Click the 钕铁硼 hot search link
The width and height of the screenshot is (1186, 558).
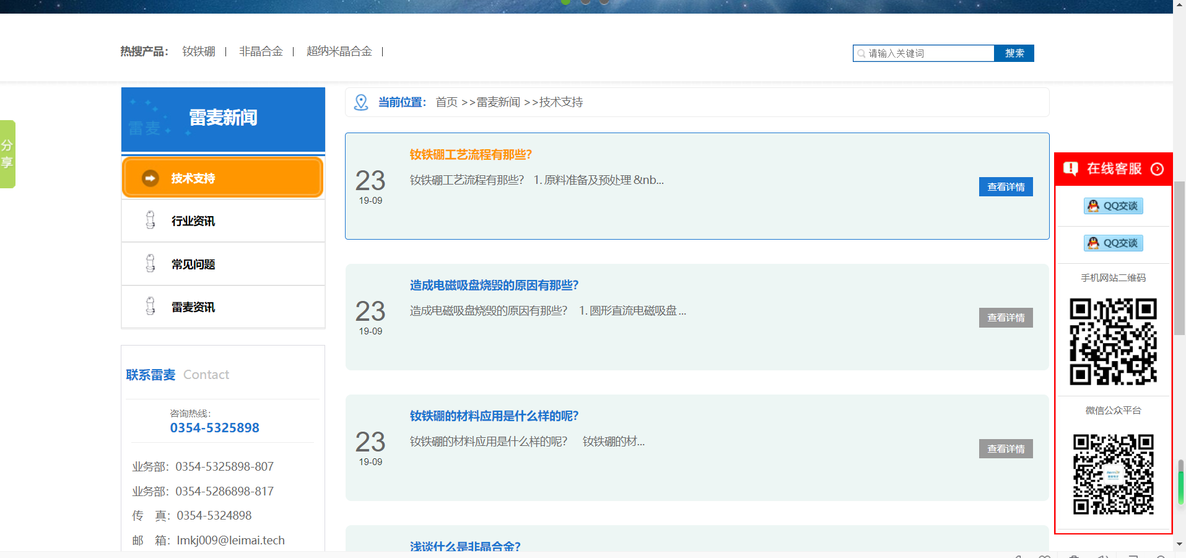[x=199, y=51]
